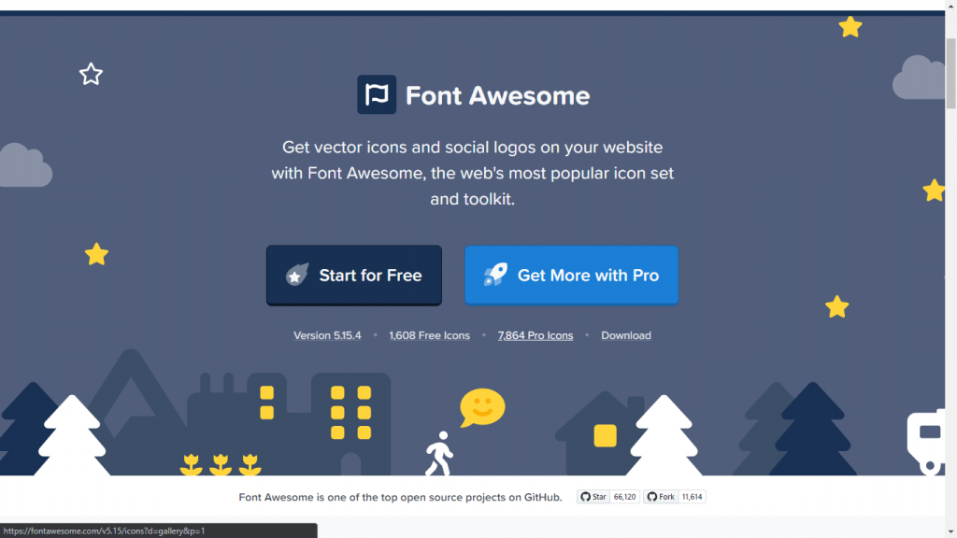Click the GitHub Fork button

(661, 497)
